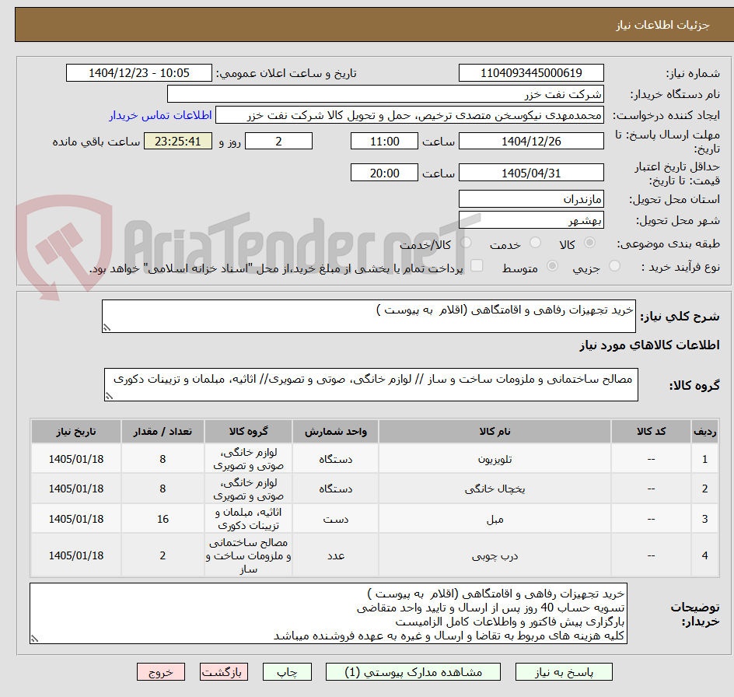The height and width of the screenshot is (697, 734).
Task: Click the شماره نیاز number field
Action: tap(531, 73)
